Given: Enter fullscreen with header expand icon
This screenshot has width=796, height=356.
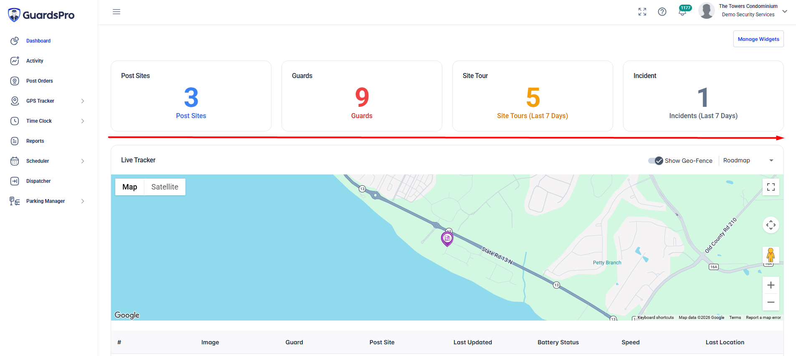Looking at the screenshot, I should (x=642, y=12).
